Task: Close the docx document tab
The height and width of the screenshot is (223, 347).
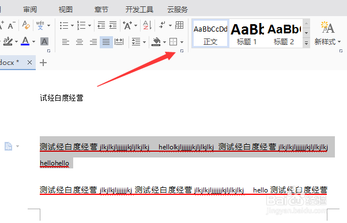Action: (29, 63)
